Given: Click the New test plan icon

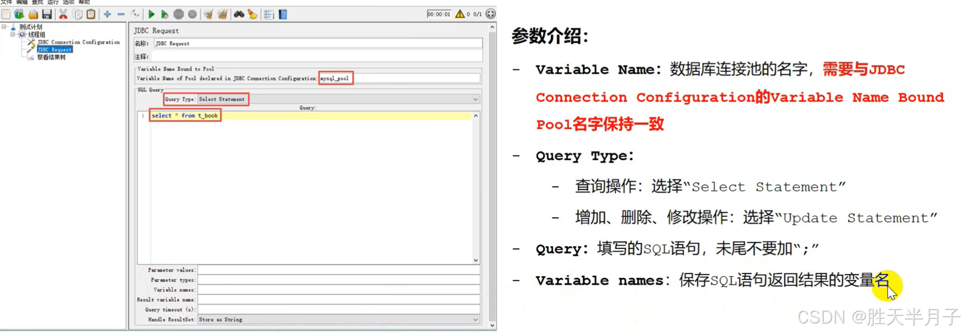Looking at the screenshot, I should click(x=6, y=14).
